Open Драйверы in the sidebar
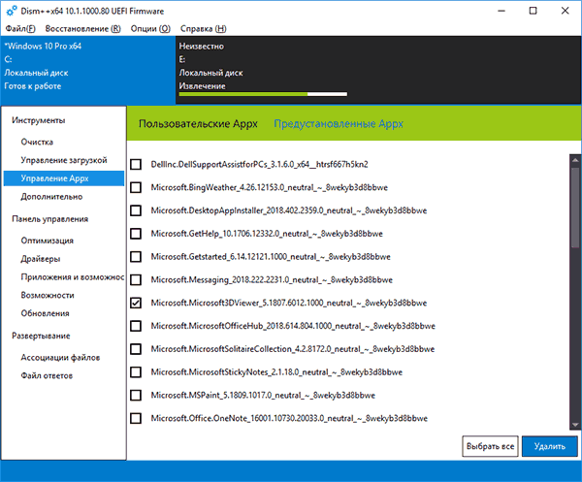This screenshot has height=482, width=582. 41,258
